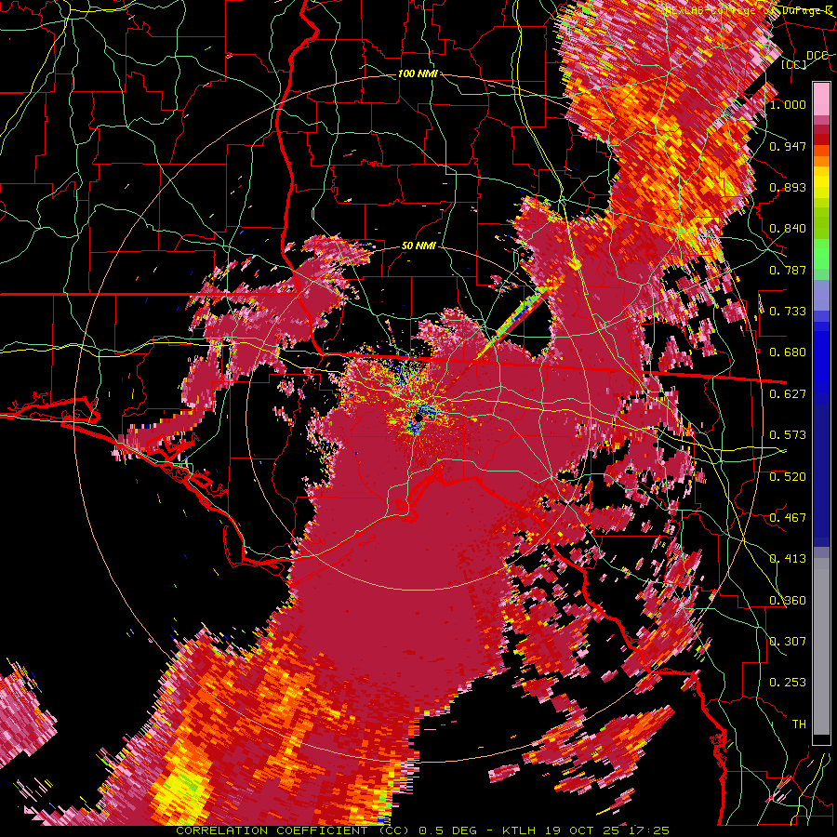Click the 0.893 scale label
The width and height of the screenshot is (837, 837).
[788, 187]
